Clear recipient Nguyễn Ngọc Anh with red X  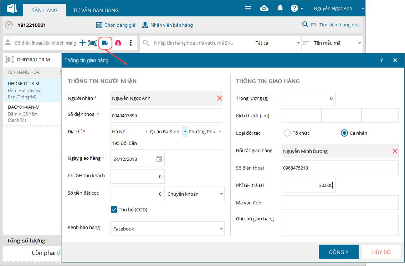point(219,98)
